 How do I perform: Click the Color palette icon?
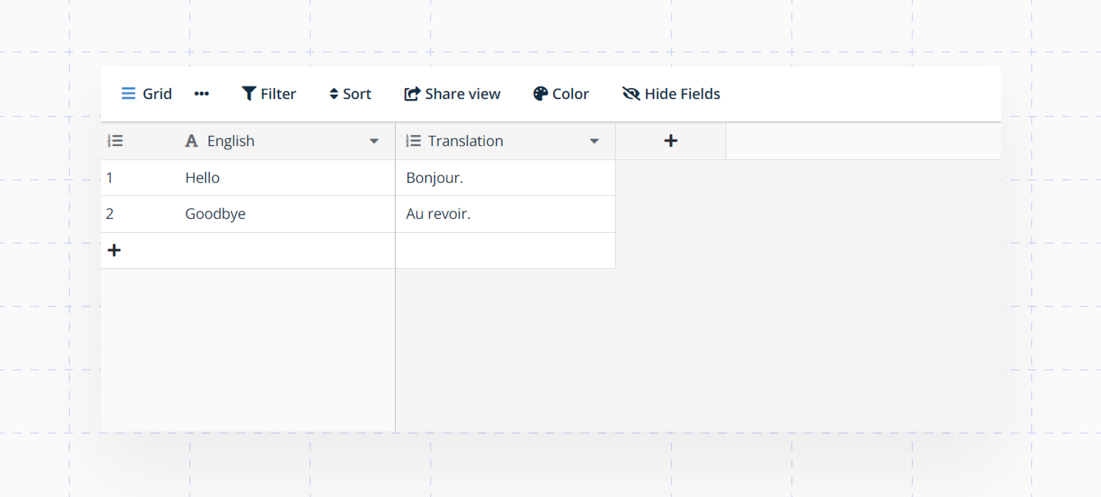(x=540, y=93)
